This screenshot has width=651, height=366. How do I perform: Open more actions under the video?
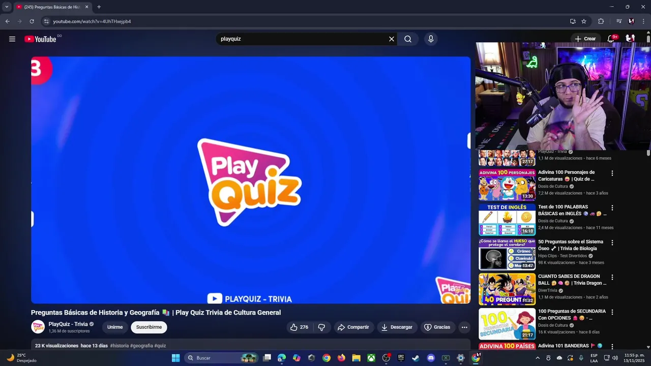point(464,327)
